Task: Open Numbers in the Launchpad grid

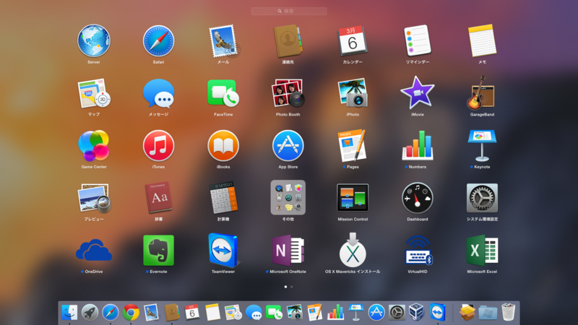Action: tap(418, 146)
